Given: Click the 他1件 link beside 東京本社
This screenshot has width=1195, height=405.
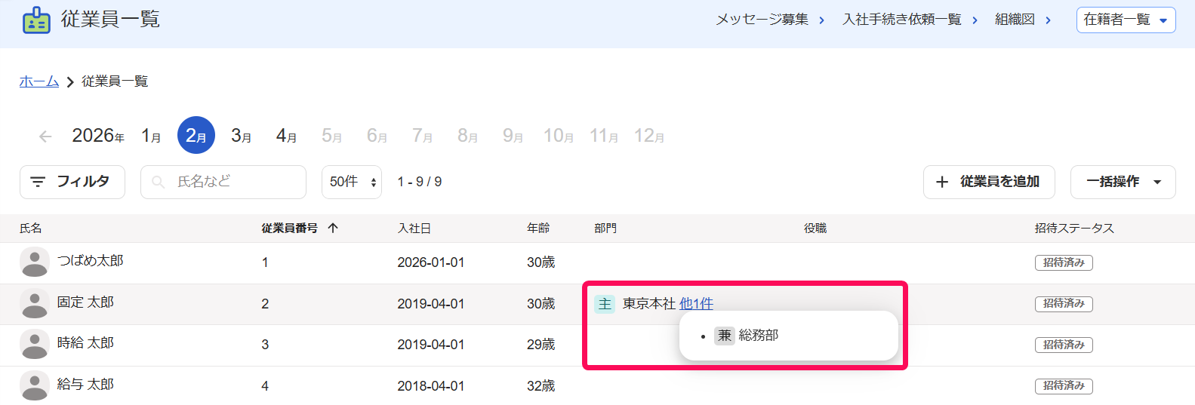Looking at the screenshot, I should click(x=696, y=304).
